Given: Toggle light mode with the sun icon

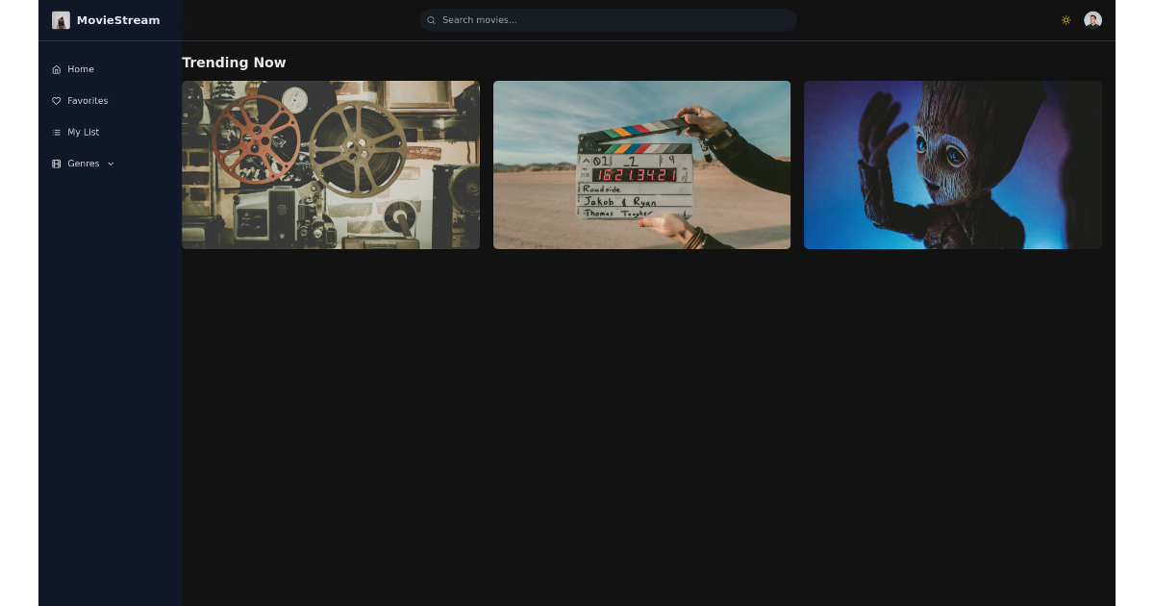Looking at the screenshot, I should [1066, 19].
